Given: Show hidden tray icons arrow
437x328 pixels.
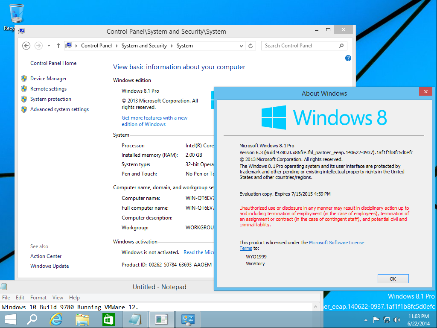Looking at the screenshot, I should 366,320.
